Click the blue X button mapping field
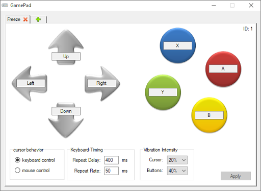Image resolution: width=261 pixels, height=191 pixels. (177, 45)
